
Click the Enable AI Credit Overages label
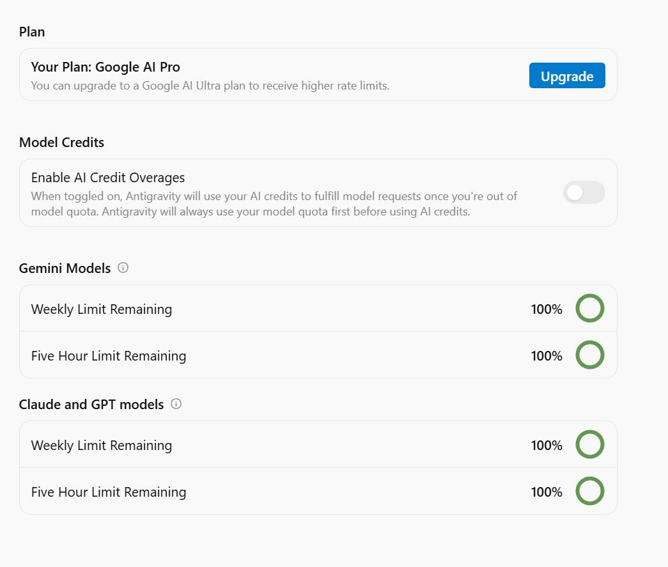[x=108, y=177]
